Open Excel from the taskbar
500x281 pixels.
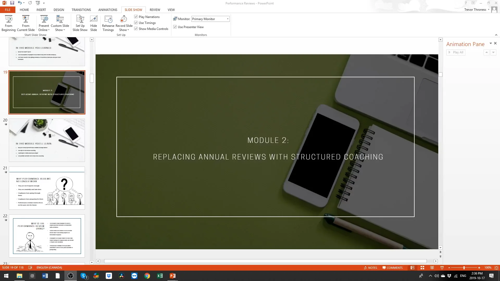point(160,276)
